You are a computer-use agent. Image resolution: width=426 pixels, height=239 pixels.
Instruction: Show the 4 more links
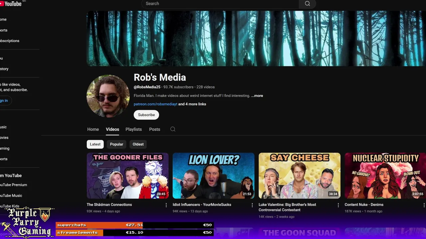(x=192, y=104)
